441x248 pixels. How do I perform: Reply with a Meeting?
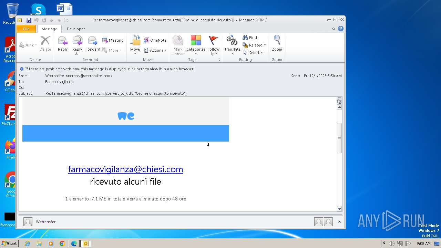(x=113, y=40)
